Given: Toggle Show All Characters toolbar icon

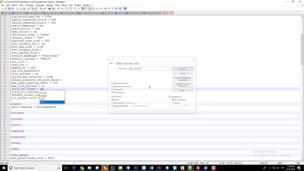Looking at the screenshot, I should pyautogui.click(x=79, y=9).
